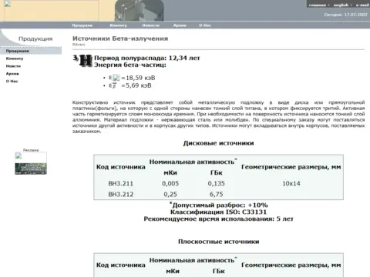The image size is (370, 277).
Task: Switch to the english version of the site
Action: [341, 5]
